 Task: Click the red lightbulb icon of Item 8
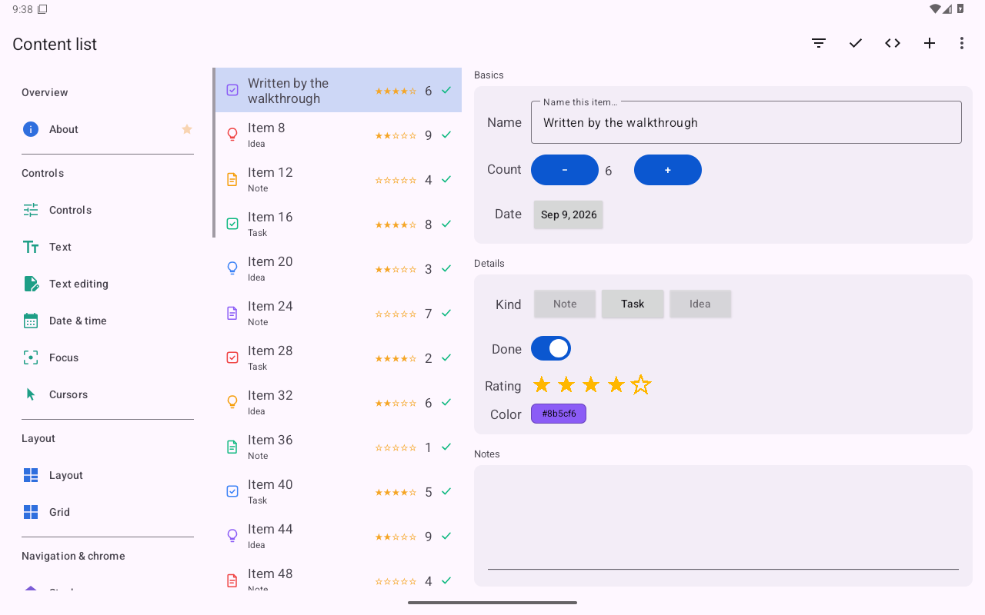pyautogui.click(x=232, y=135)
